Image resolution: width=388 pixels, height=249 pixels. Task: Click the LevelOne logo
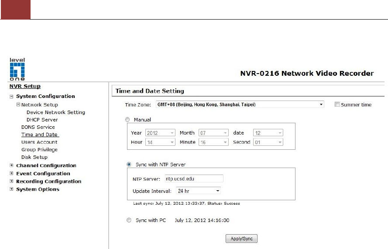17,69
